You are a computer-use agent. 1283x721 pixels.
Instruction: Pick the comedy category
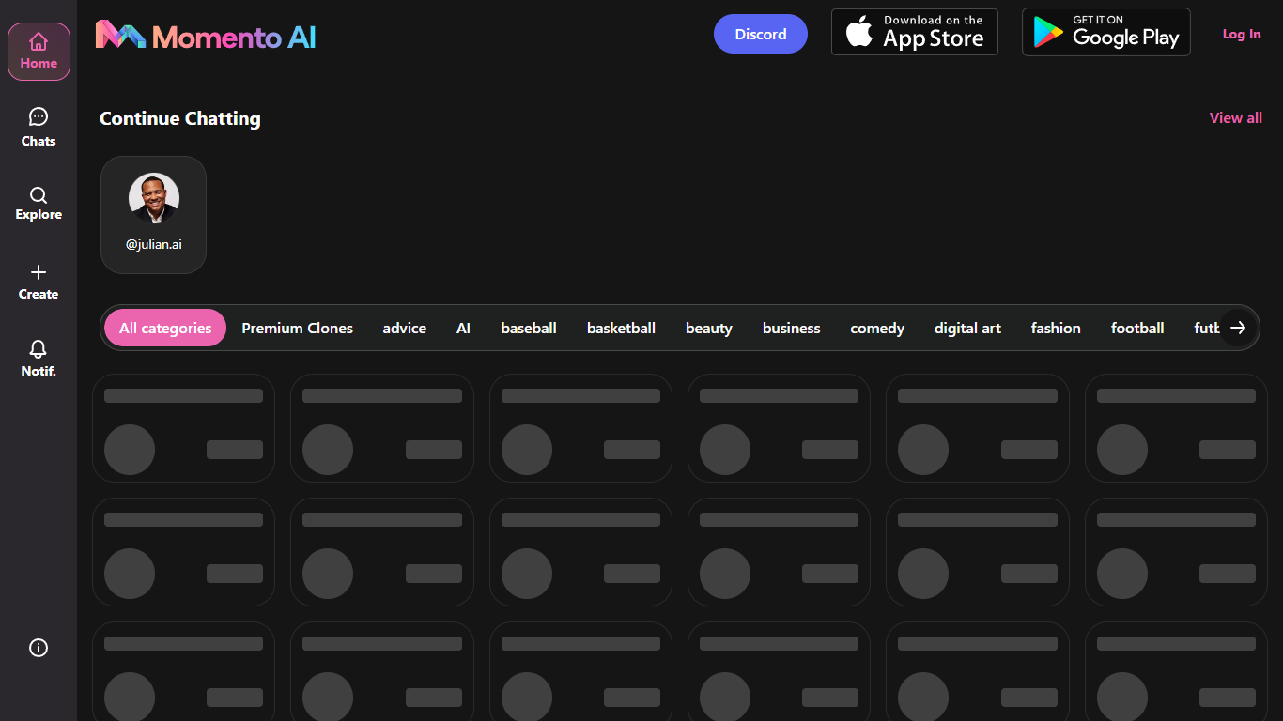(877, 328)
